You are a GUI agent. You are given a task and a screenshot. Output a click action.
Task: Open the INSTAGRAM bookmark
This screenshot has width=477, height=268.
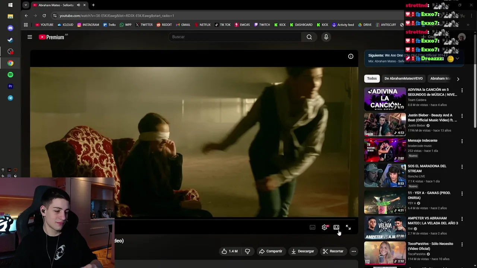(88, 25)
